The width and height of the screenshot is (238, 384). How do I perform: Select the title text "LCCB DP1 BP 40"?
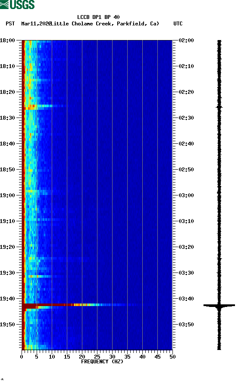pos(98,17)
